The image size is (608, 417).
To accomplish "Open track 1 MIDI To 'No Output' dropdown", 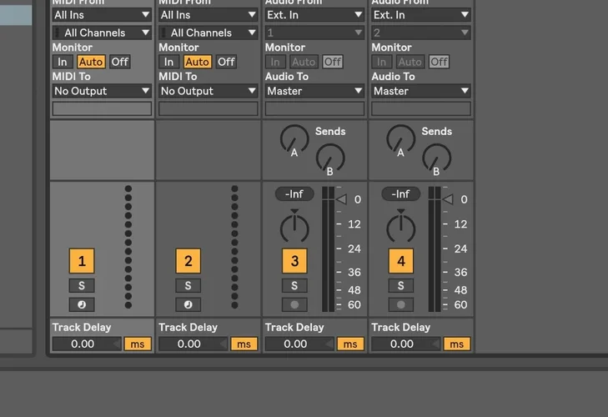I will [x=102, y=91].
